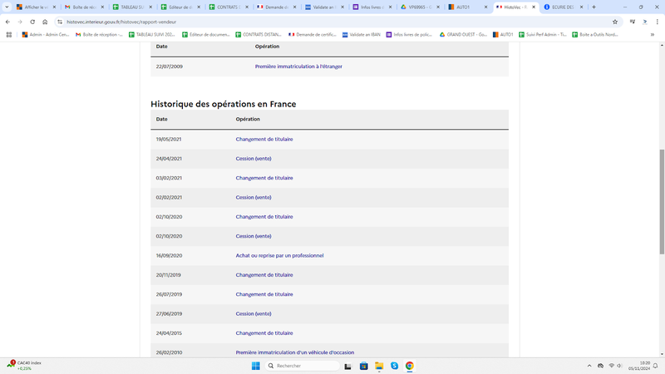
Task: Open GRAND OUEST bookmark
Action: point(463,35)
